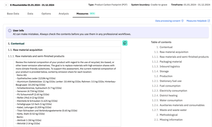Jump to Packaging material in table of contents

tap(171, 62)
